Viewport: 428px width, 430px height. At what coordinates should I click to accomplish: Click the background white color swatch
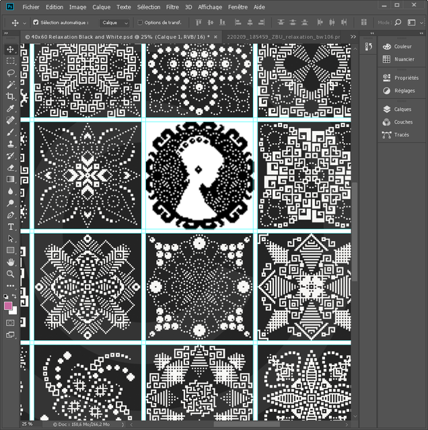click(x=14, y=311)
